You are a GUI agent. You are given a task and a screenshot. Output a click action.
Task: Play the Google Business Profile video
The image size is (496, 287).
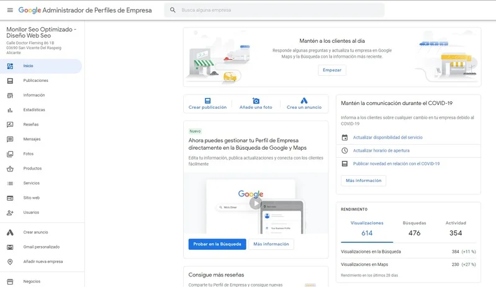(255, 203)
